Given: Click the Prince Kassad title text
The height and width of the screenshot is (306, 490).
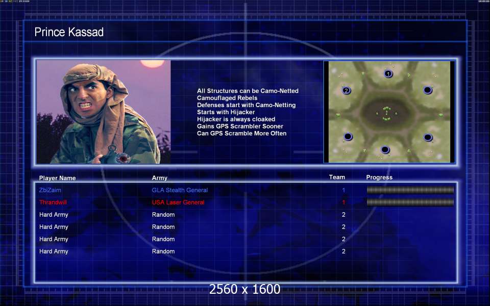Looking at the screenshot, I should (x=69, y=32).
